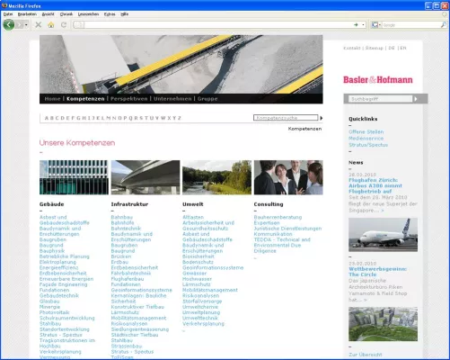Open the Brücken link
Screen dimensions: 450x360
coord(121,256)
